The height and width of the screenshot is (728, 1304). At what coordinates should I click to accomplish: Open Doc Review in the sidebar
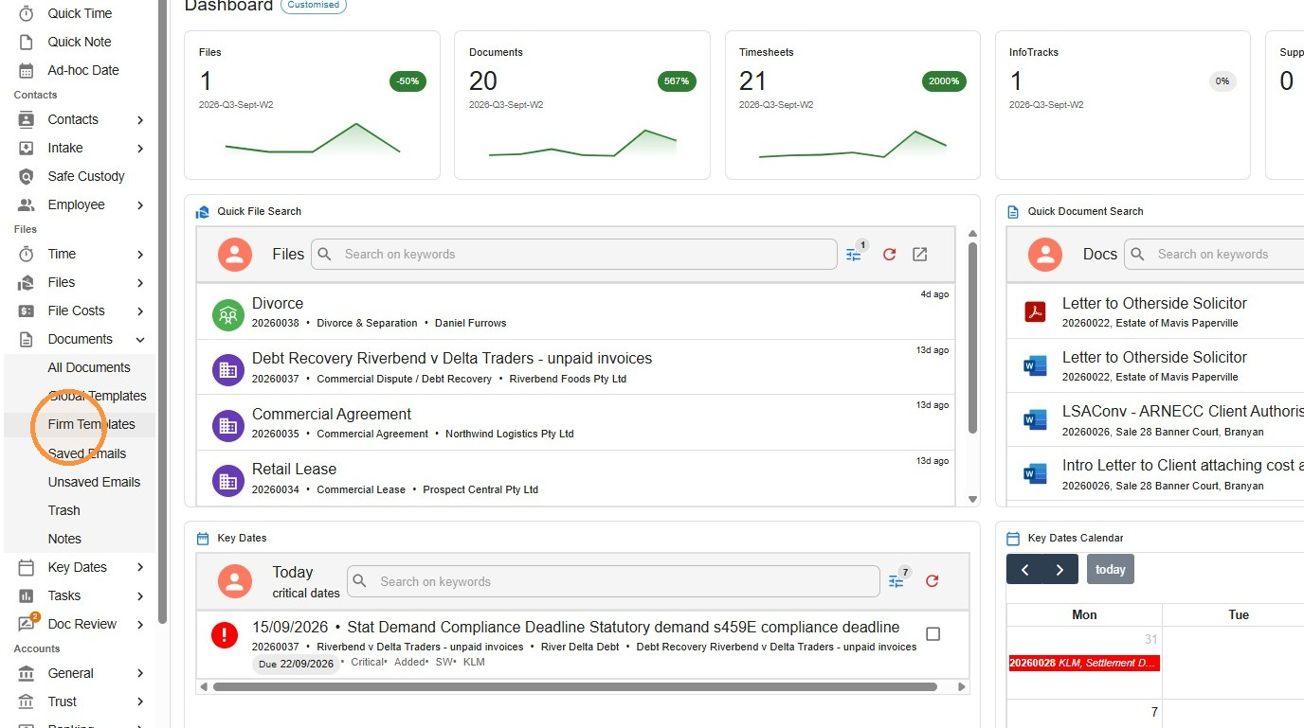[x=81, y=624]
